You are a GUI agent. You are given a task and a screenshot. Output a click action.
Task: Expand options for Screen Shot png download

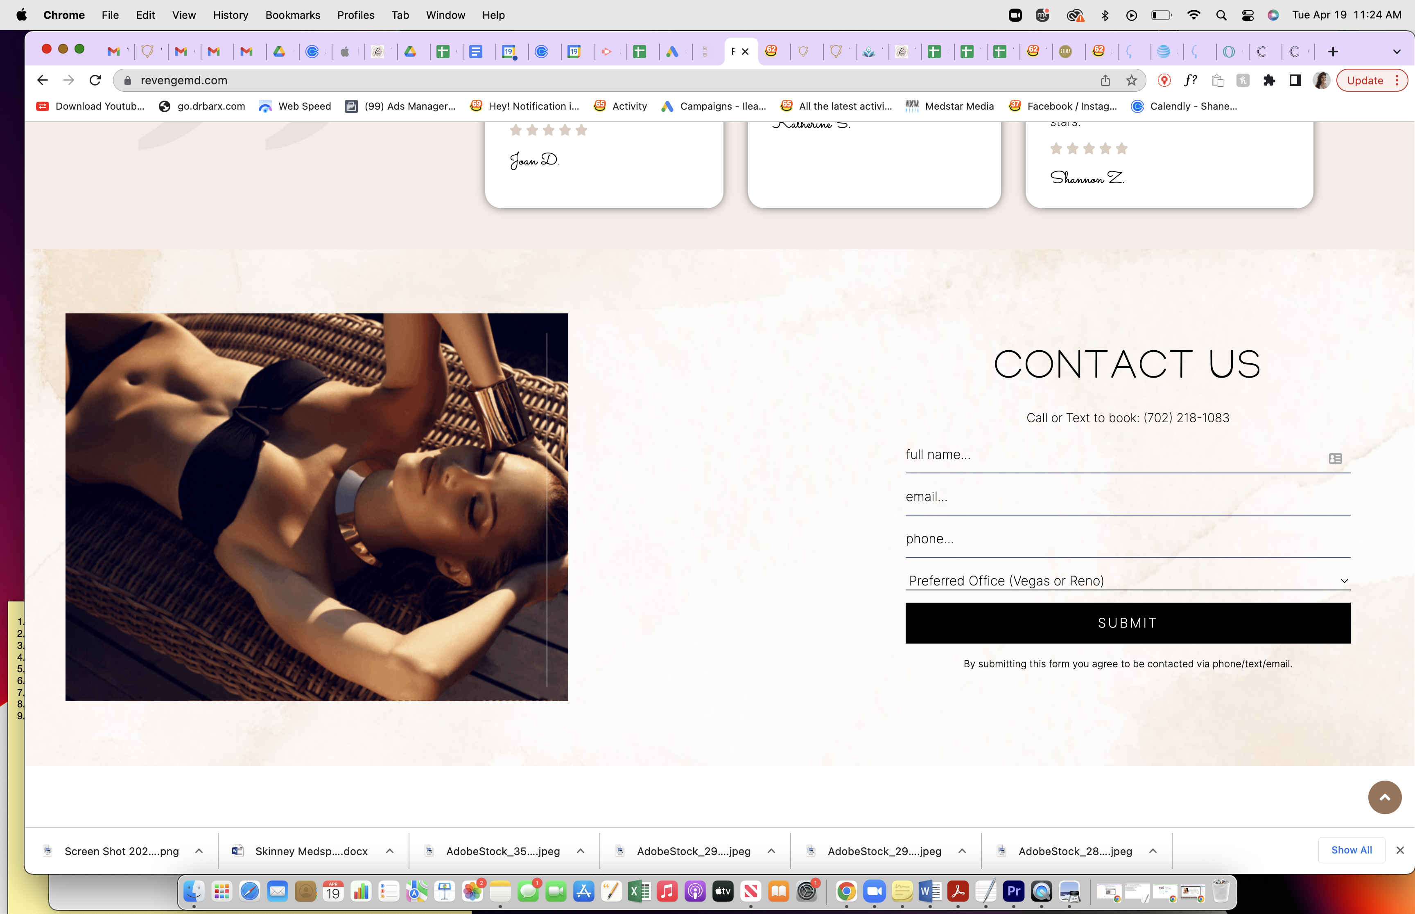coord(199,851)
